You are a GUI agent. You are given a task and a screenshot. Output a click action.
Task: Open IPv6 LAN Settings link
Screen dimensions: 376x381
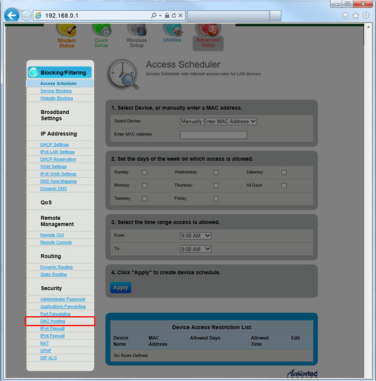pyautogui.click(x=57, y=152)
